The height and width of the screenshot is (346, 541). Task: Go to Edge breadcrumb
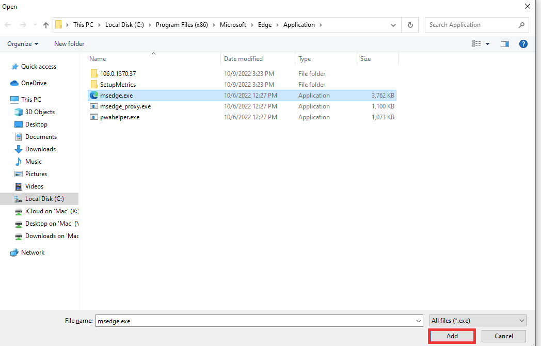(265, 25)
